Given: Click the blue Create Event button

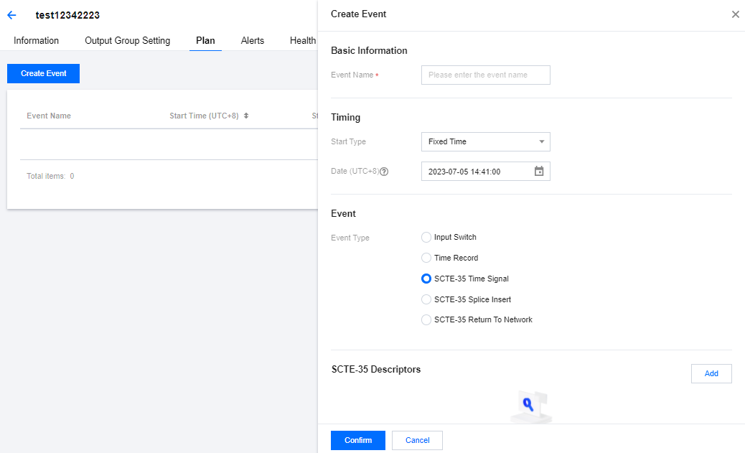Looking at the screenshot, I should click(43, 74).
